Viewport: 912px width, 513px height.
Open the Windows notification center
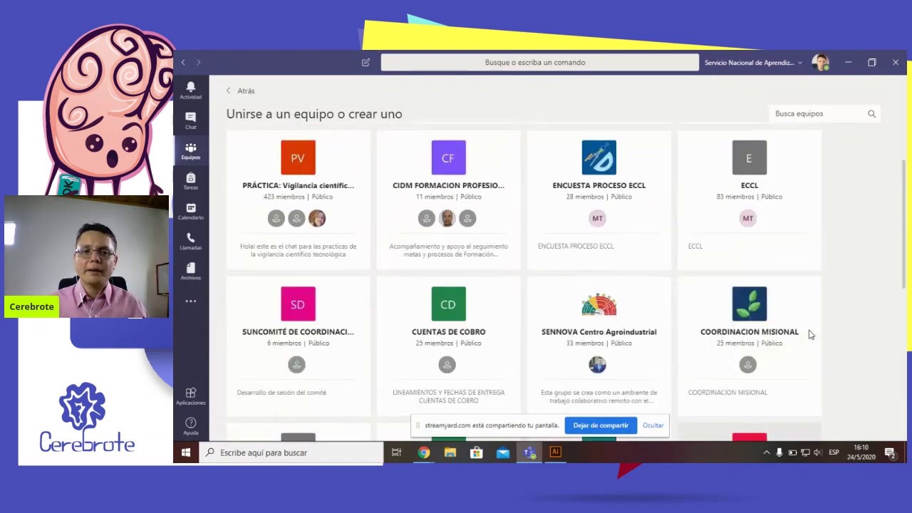click(890, 452)
